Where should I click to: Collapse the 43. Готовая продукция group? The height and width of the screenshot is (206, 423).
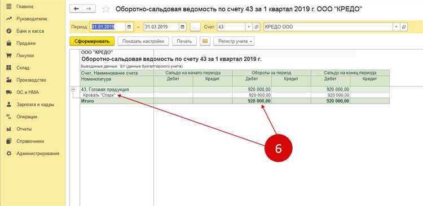73,90
